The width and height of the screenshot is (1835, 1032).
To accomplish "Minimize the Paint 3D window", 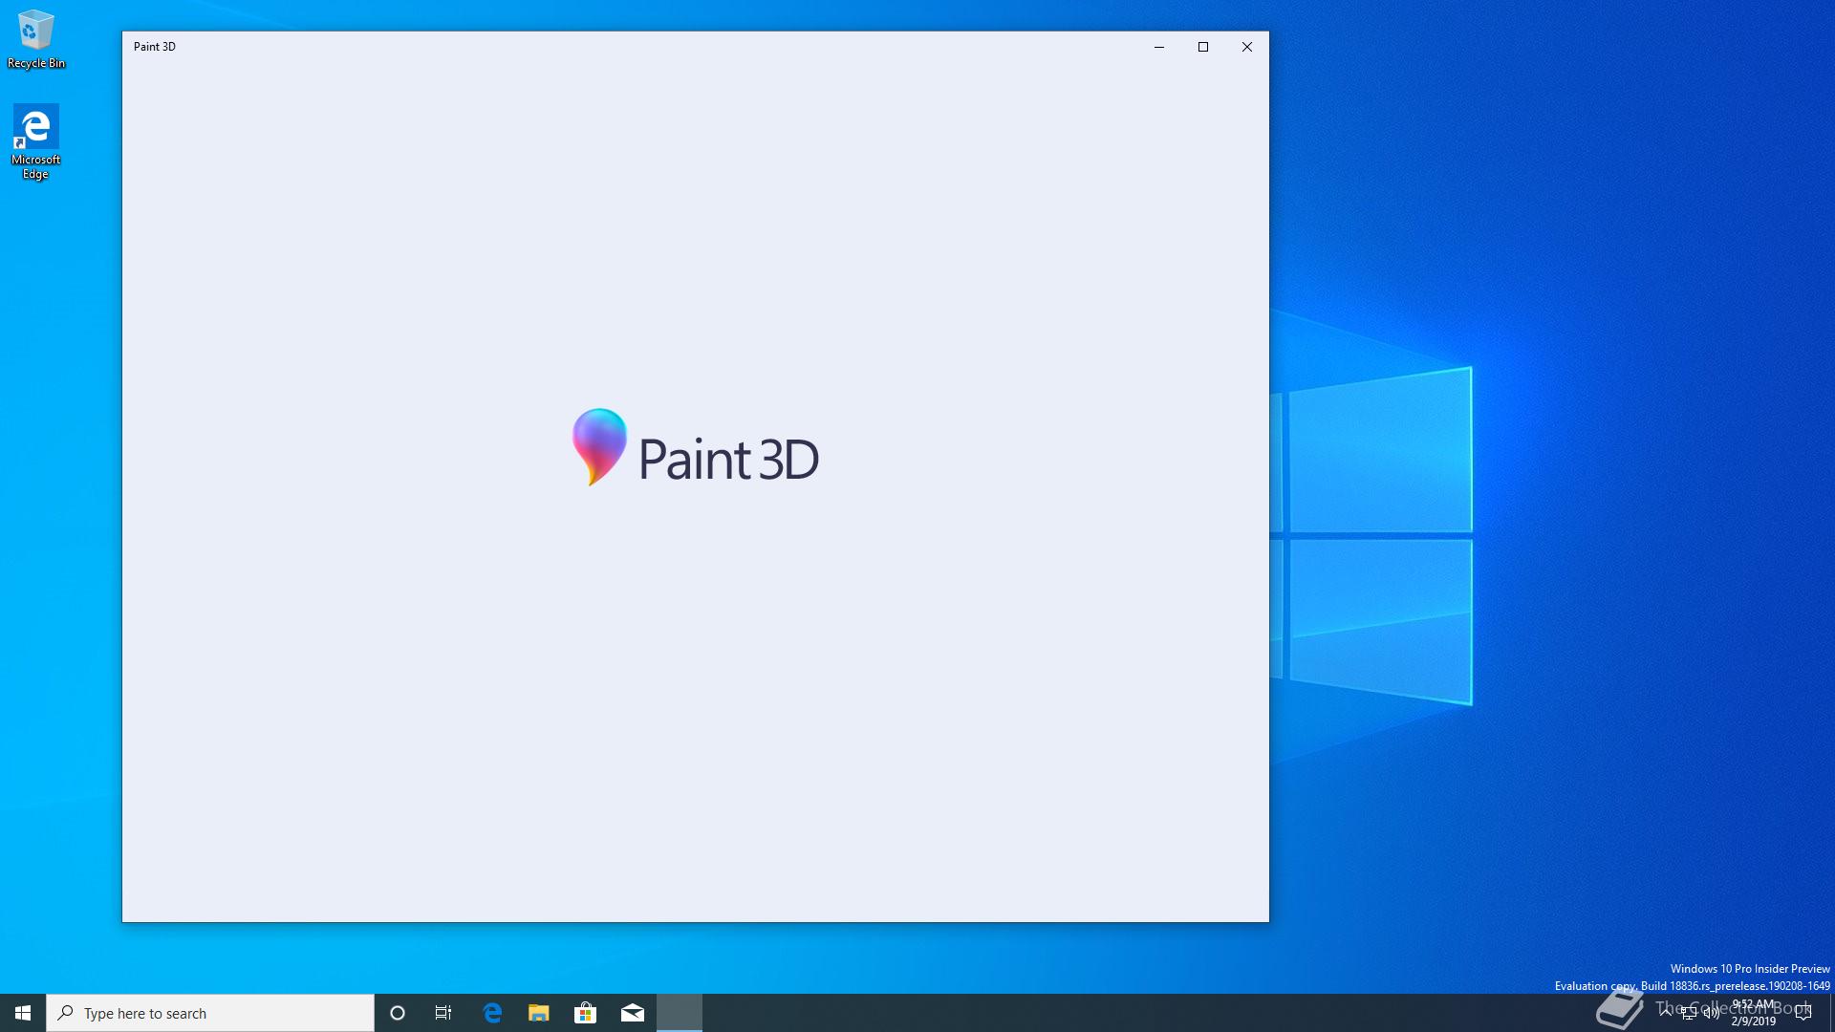I will [1159, 47].
